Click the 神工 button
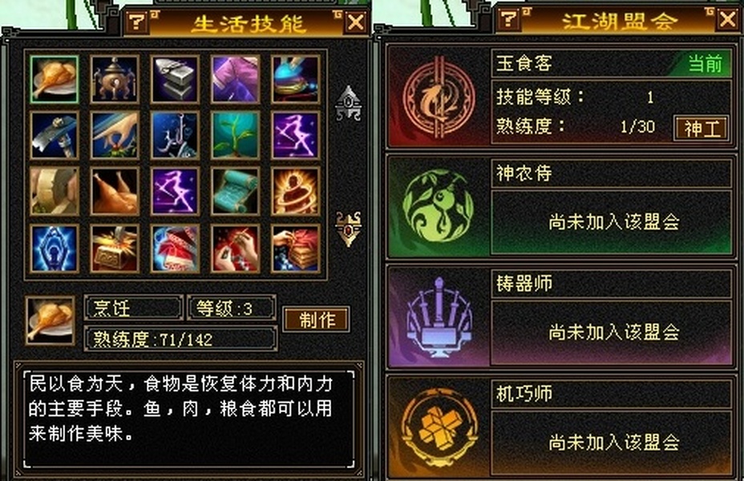744x481 pixels. click(702, 128)
